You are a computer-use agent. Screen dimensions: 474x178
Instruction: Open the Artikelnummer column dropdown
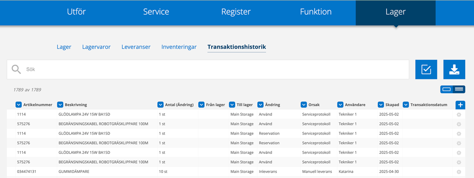tap(19, 105)
